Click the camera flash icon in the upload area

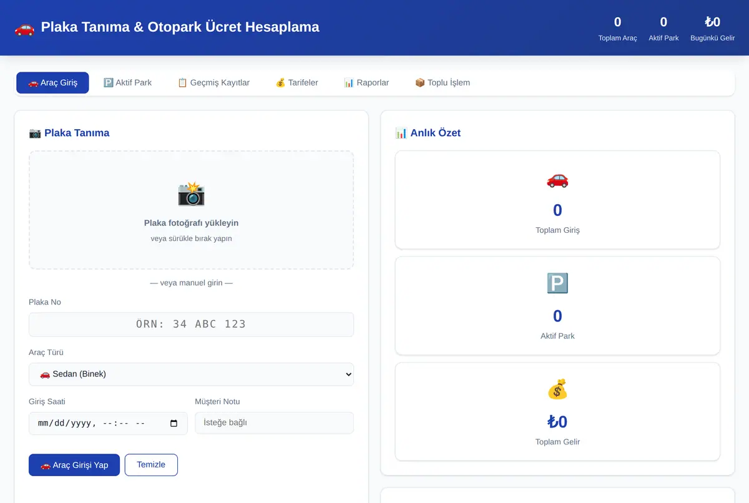pyautogui.click(x=191, y=194)
